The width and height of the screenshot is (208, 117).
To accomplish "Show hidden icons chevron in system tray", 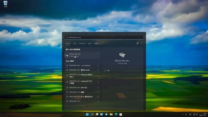I will click(x=183, y=114).
